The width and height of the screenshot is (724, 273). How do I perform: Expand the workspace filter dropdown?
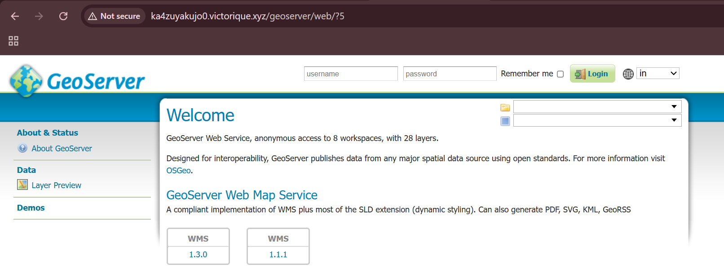[x=597, y=107]
